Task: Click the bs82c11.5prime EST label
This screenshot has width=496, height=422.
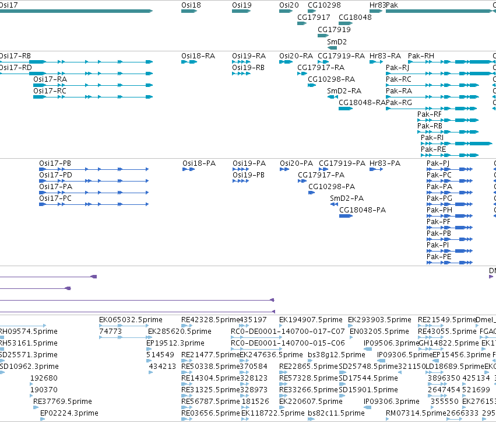Action: pos(336,413)
